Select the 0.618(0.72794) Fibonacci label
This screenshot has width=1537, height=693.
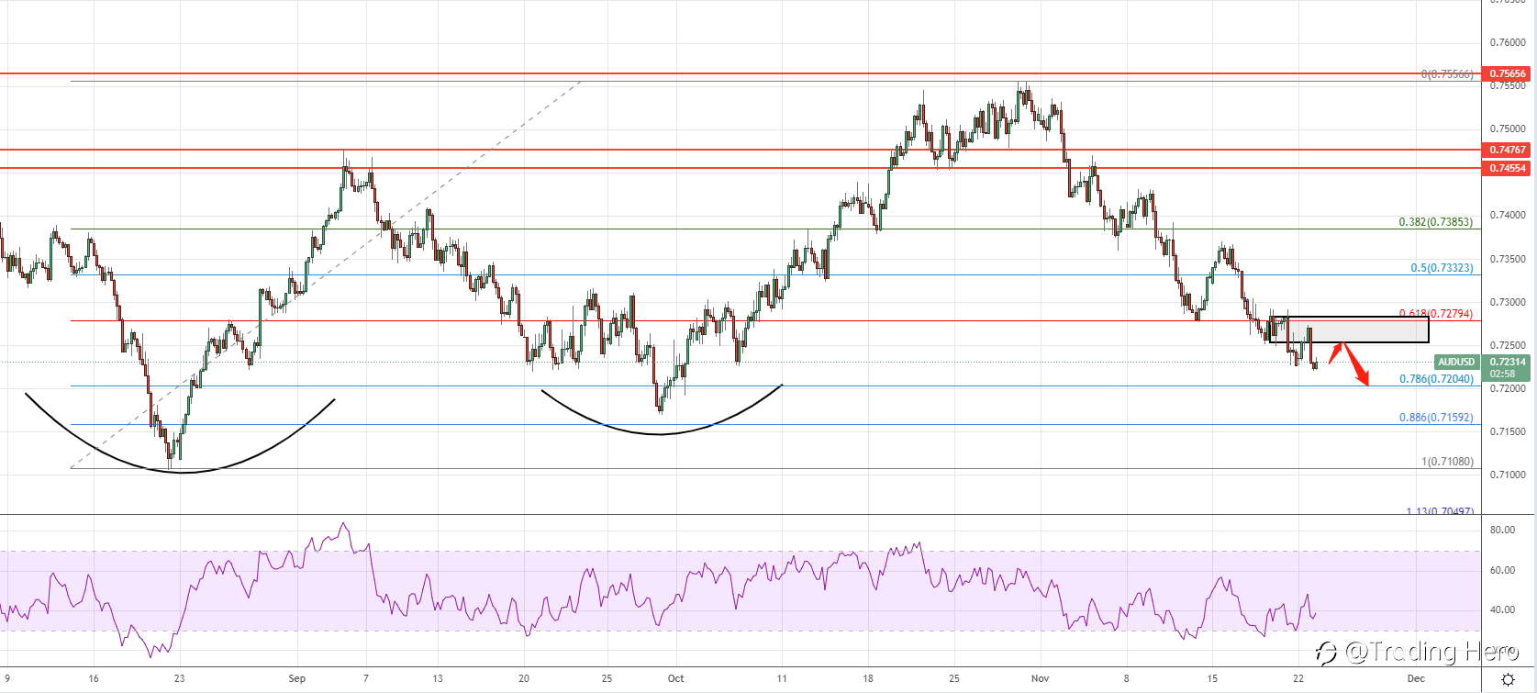(1435, 314)
